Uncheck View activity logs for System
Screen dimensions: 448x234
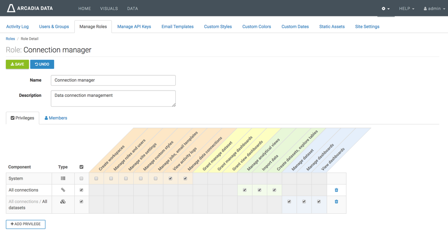click(x=170, y=178)
